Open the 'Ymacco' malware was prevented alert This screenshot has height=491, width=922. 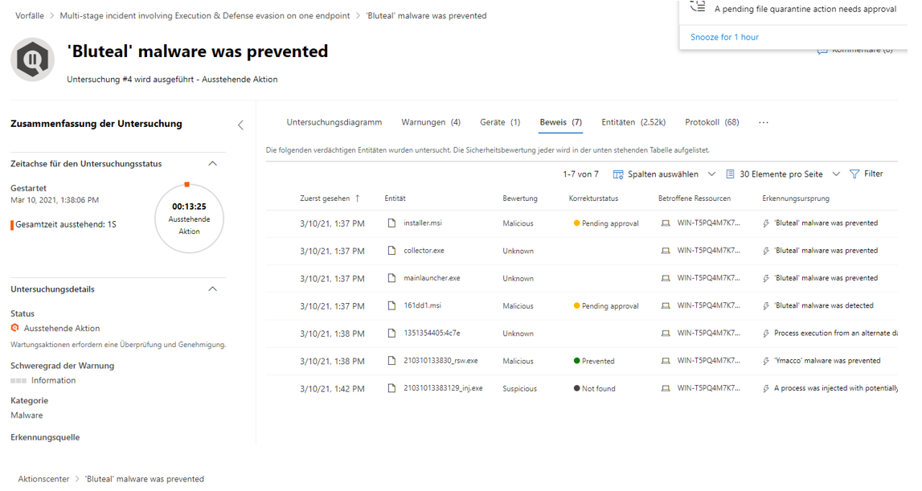pyautogui.click(x=827, y=361)
